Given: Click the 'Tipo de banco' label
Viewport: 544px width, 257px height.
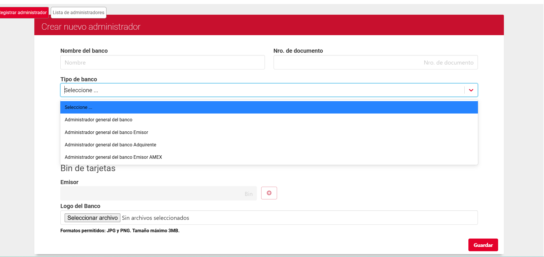Looking at the screenshot, I should tap(78, 79).
